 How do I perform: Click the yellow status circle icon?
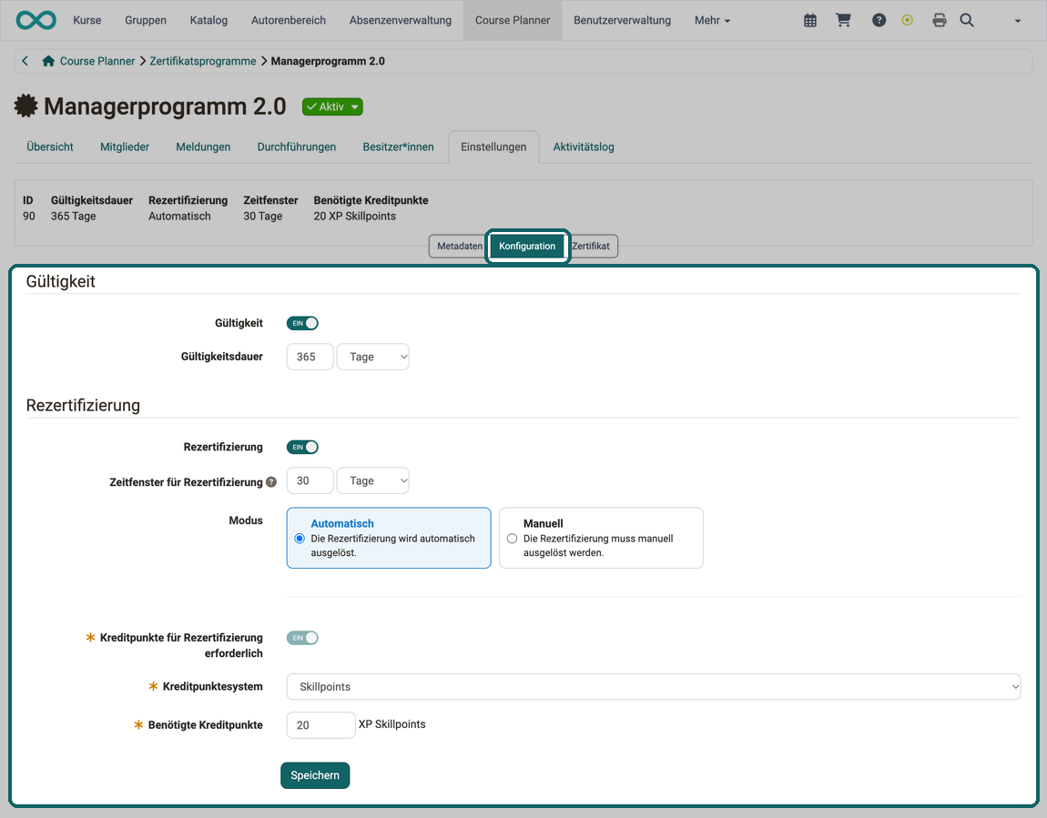click(907, 20)
